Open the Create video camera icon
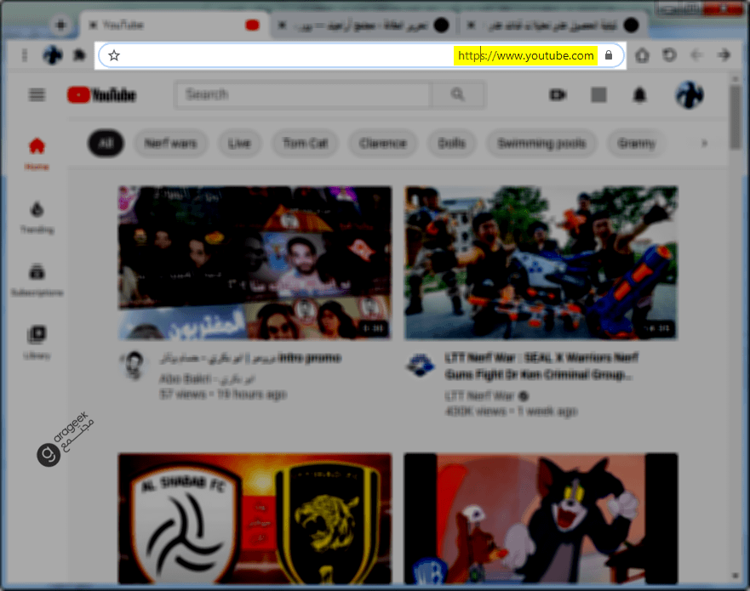The height and width of the screenshot is (591, 750). (x=558, y=95)
